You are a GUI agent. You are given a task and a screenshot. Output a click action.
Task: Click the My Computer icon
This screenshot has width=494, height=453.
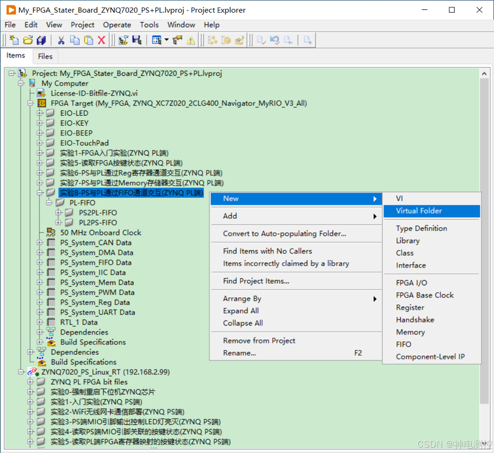pos(32,83)
